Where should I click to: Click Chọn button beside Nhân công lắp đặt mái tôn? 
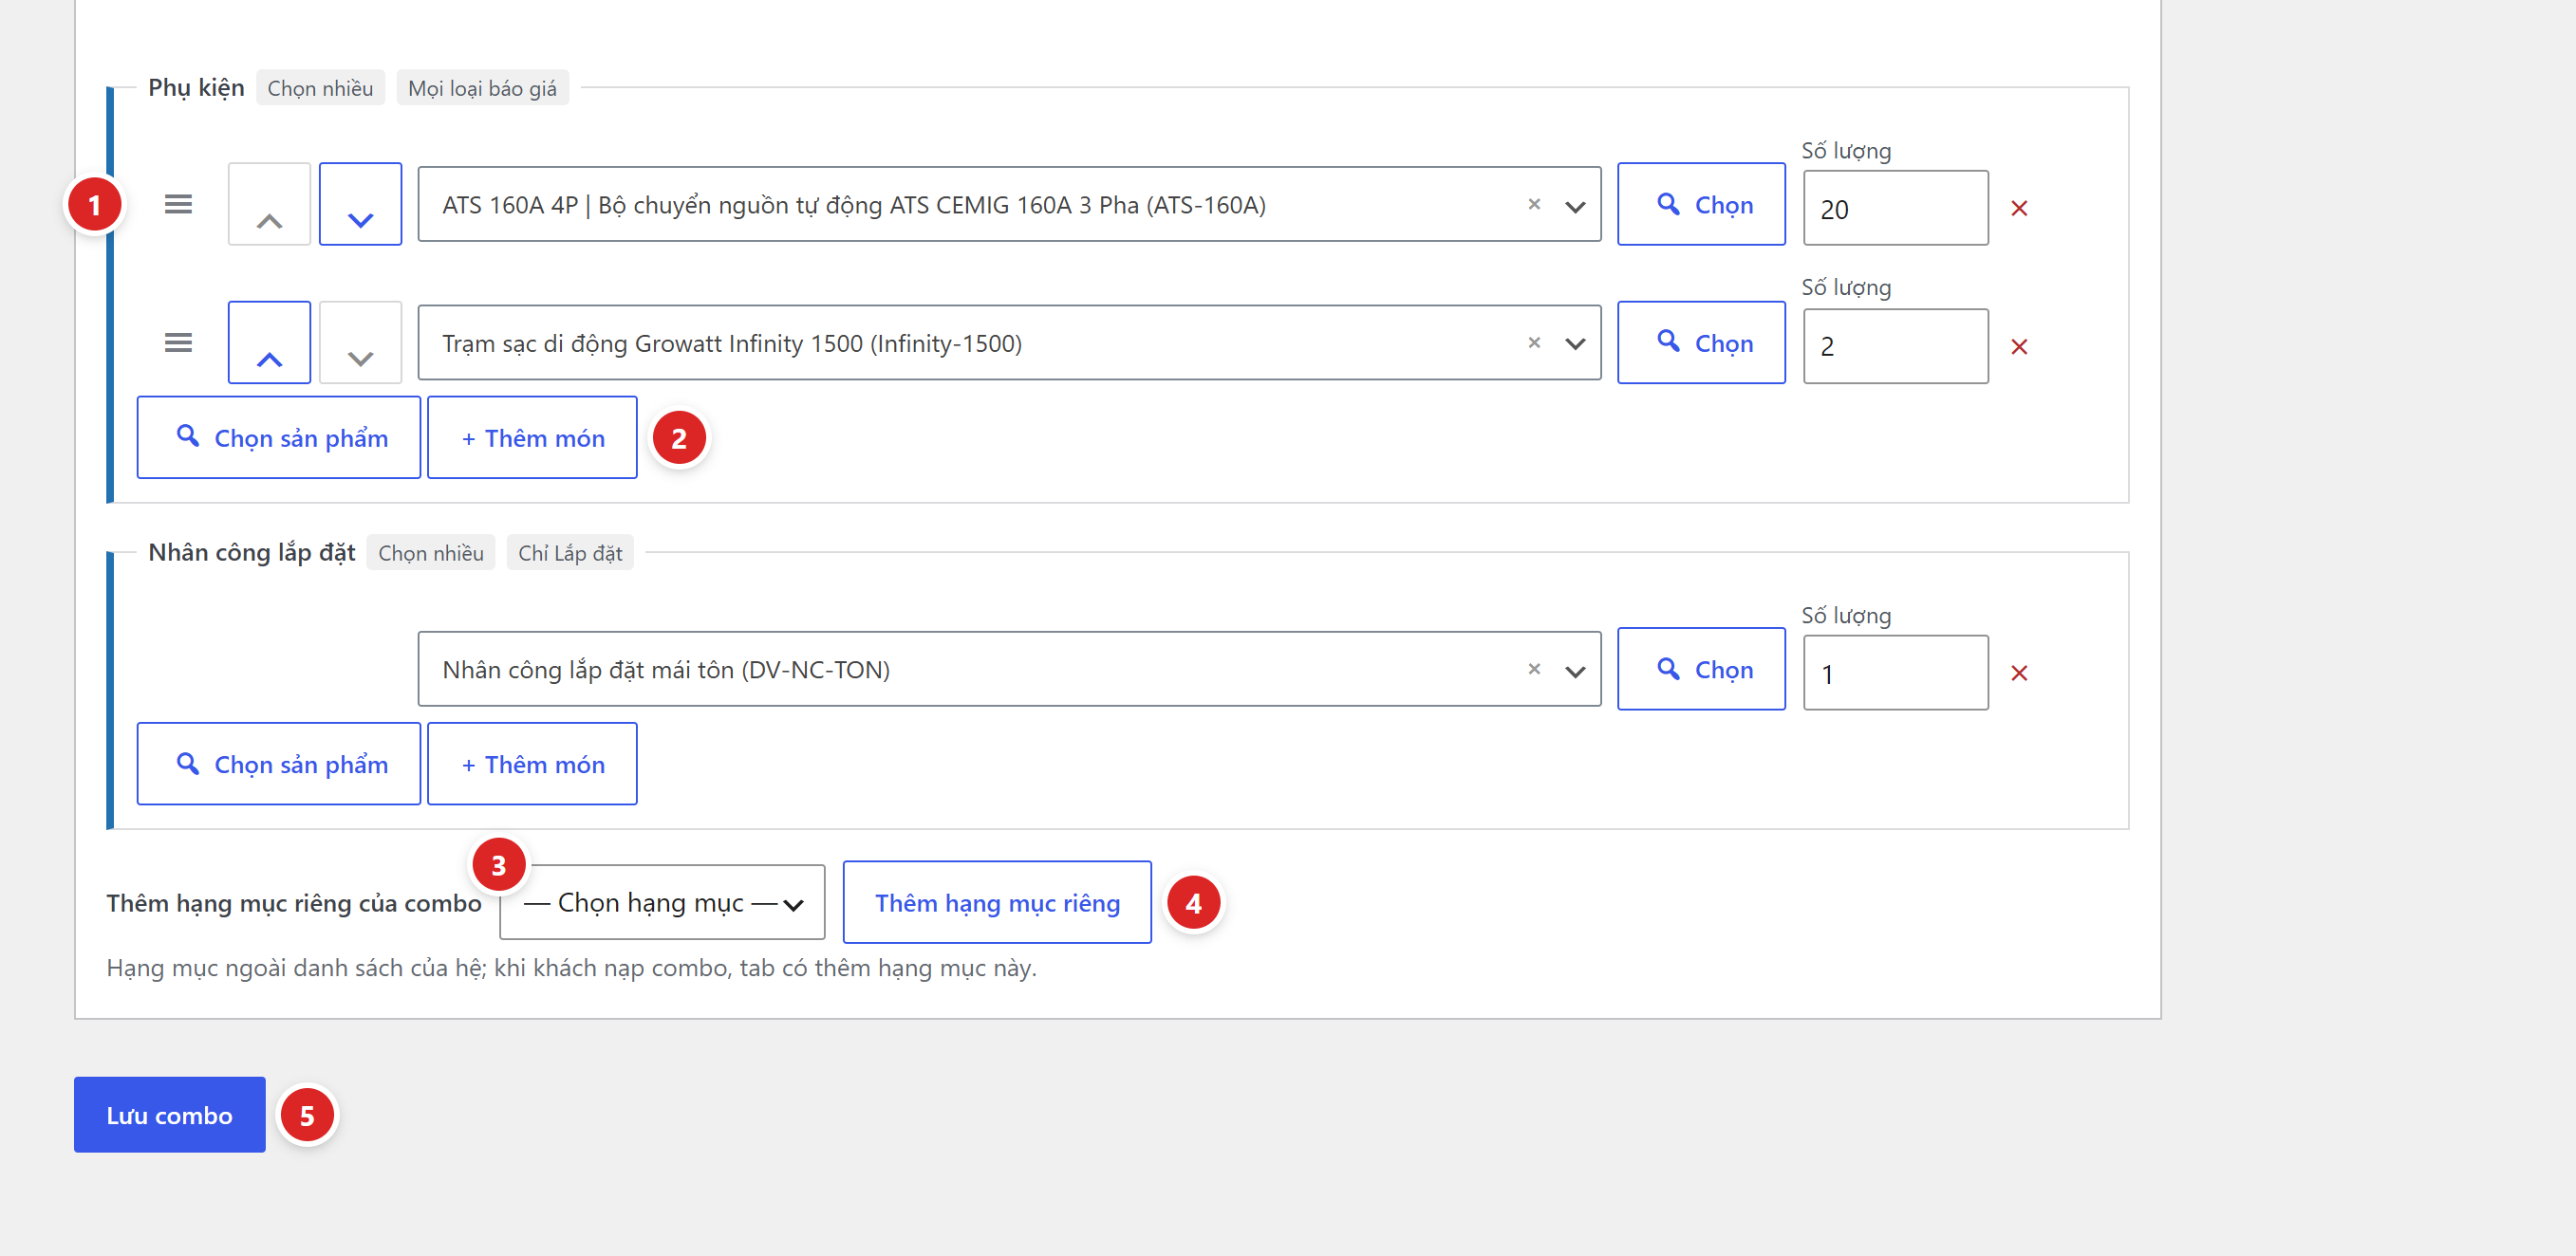click(x=1701, y=669)
